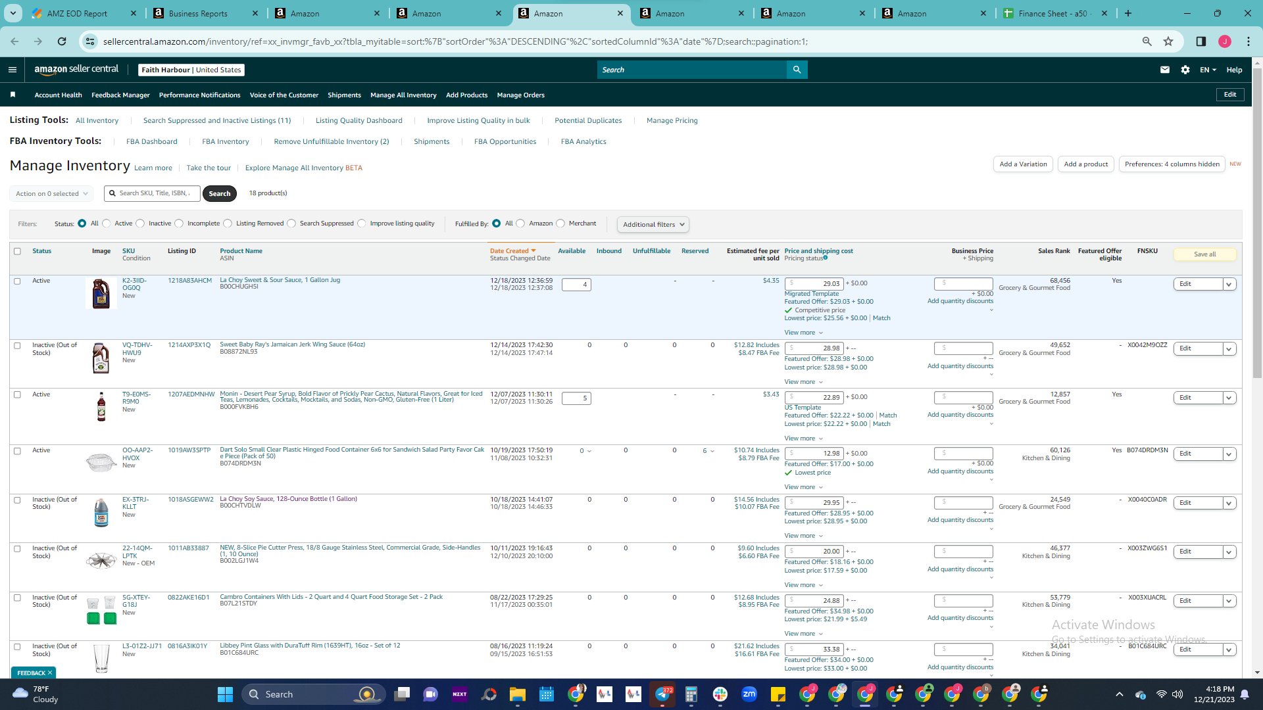Choose the Search Suppressed status filter

point(291,224)
